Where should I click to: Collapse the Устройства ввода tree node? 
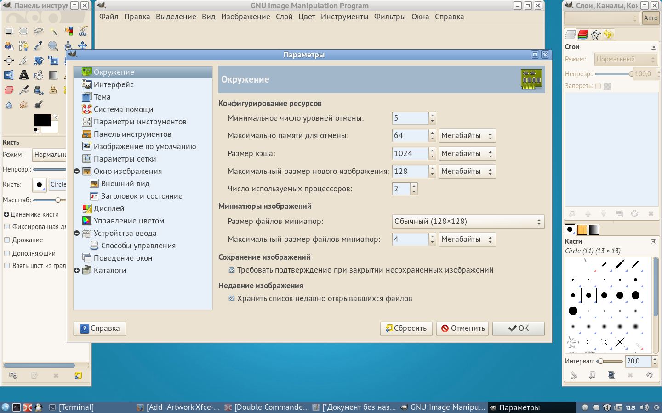click(77, 233)
